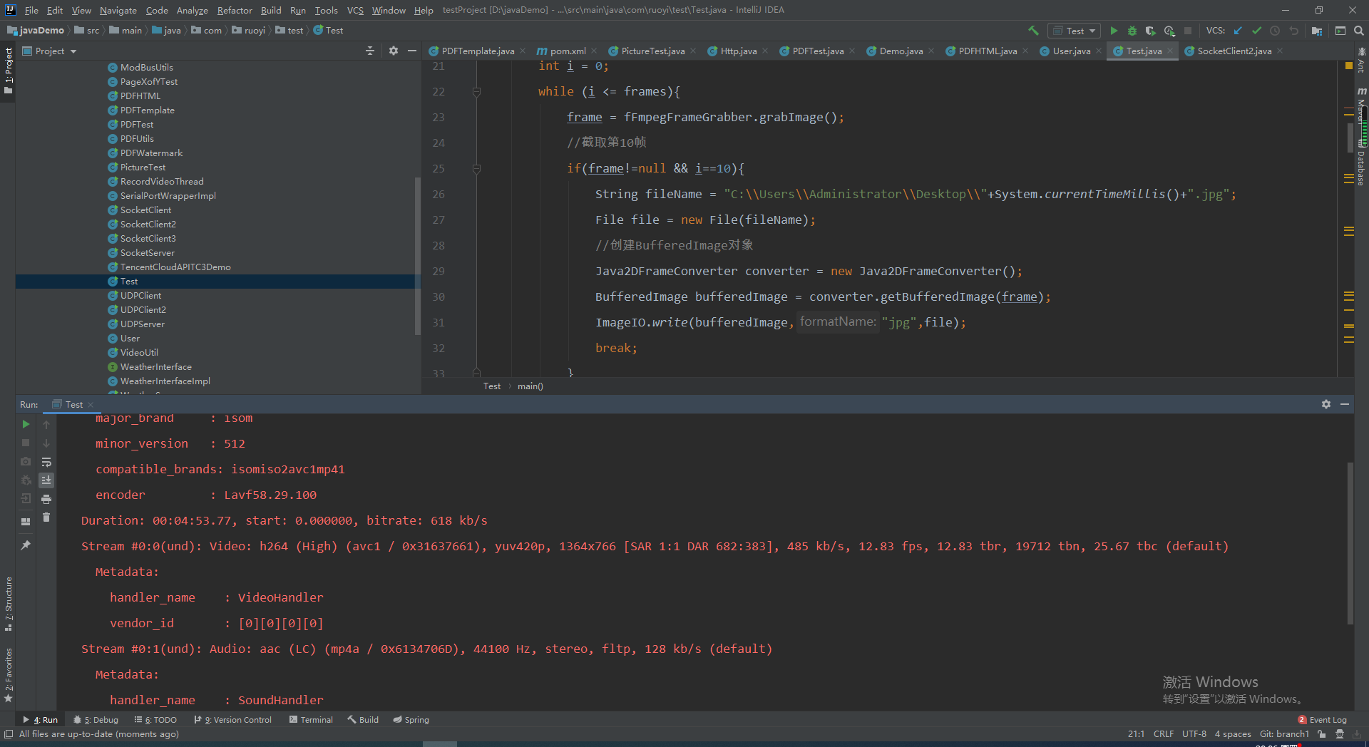Hide the Run panel using the minus icon
This screenshot has height=747, width=1369.
[x=1345, y=404]
